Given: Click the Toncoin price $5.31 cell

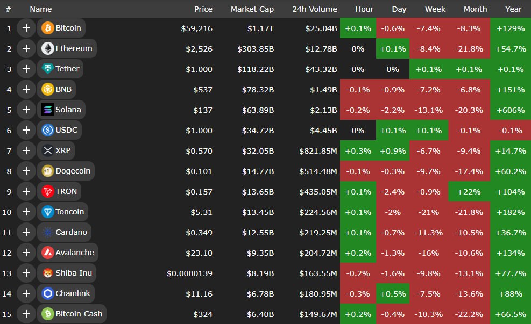Looking at the screenshot, I should pos(202,212).
